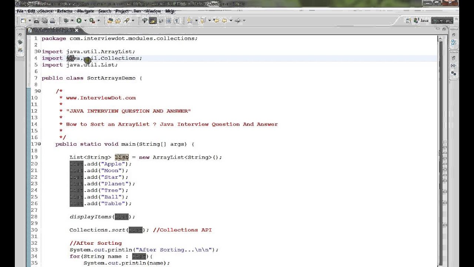Open the Source menu
The width and height of the screenshot is (474, 267).
pyautogui.click(x=46, y=11)
